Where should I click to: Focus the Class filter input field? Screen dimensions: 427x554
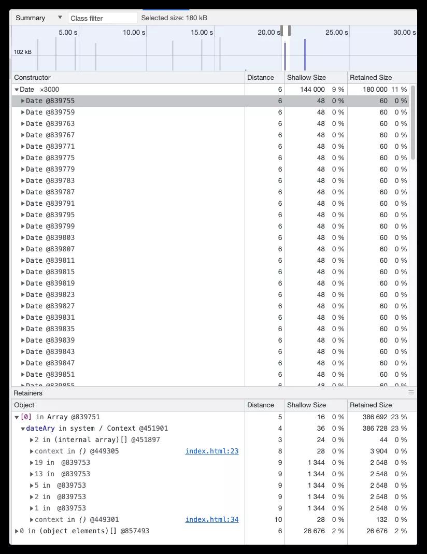pyautogui.click(x=103, y=18)
